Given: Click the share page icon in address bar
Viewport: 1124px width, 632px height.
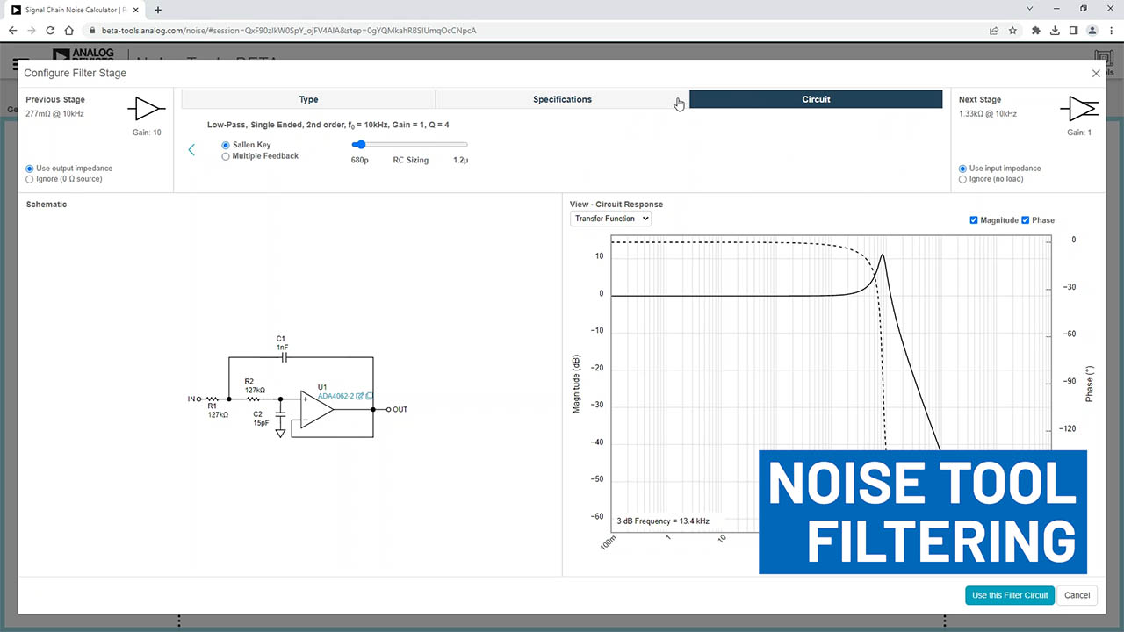Looking at the screenshot, I should [x=993, y=30].
